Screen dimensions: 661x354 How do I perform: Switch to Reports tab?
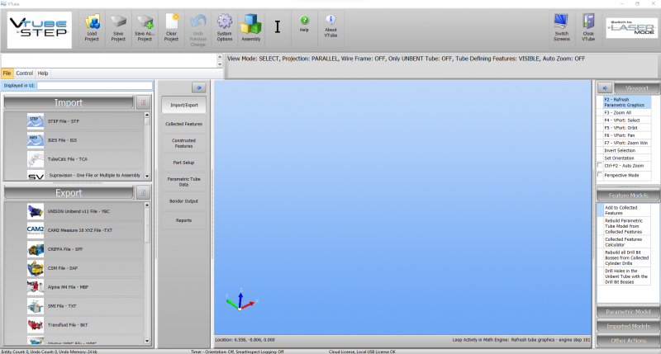(x=183, y=220)
